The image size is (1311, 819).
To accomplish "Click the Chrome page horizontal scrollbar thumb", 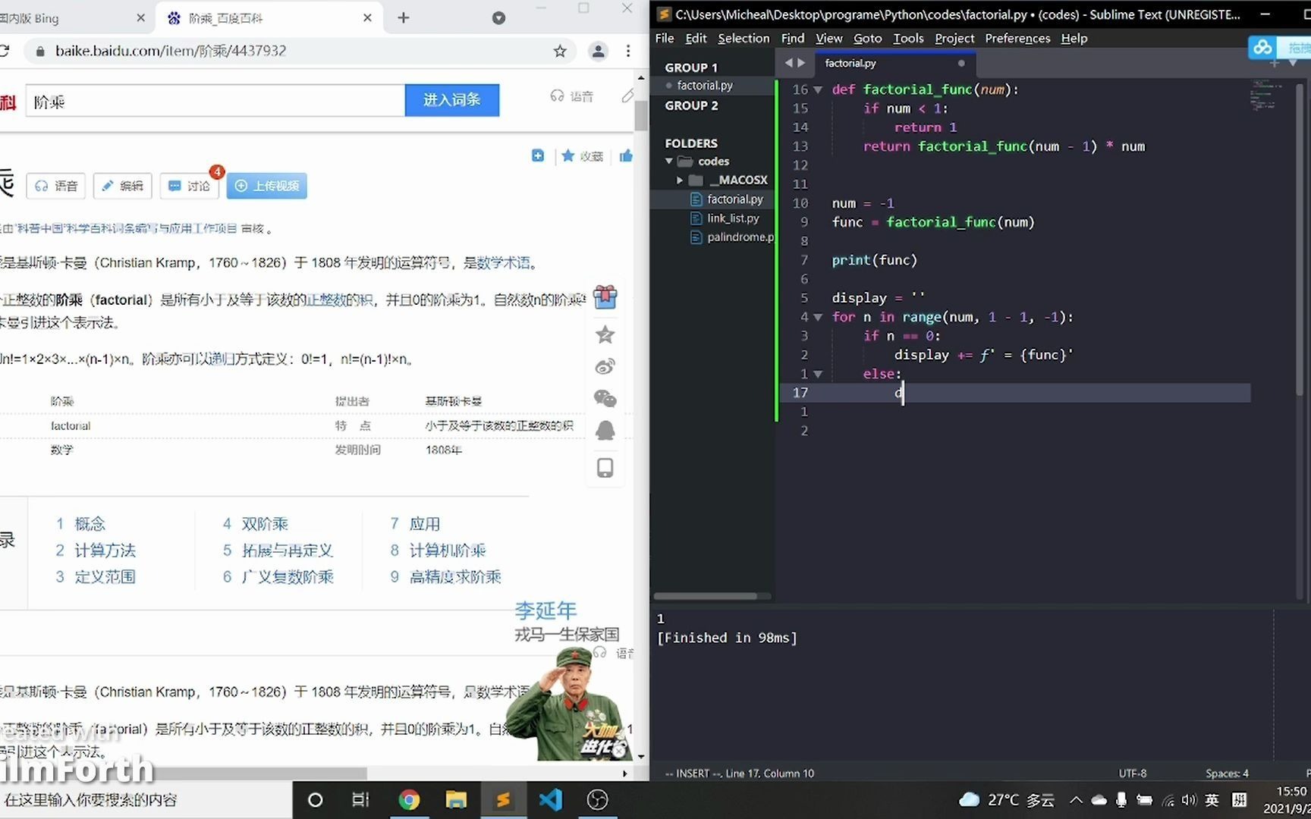I will (182, 773).
